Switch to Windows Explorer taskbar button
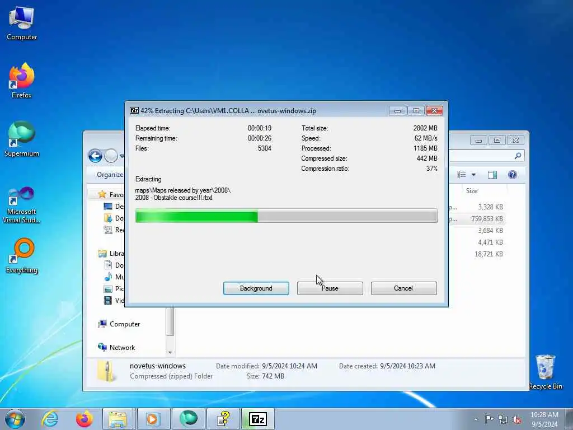Image resolution: width=573 pixels, height=430 pixels. click(119, 419)
